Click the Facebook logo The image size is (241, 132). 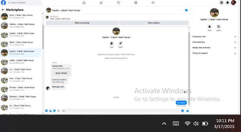point(3,3)
